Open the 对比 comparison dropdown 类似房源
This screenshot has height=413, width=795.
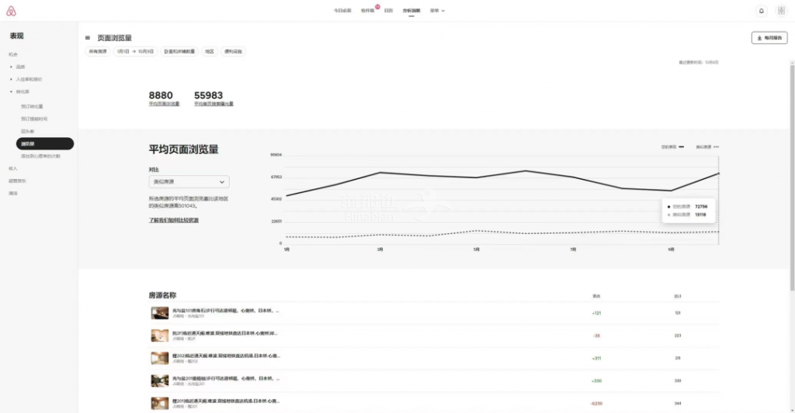click(x=189, y=181)
